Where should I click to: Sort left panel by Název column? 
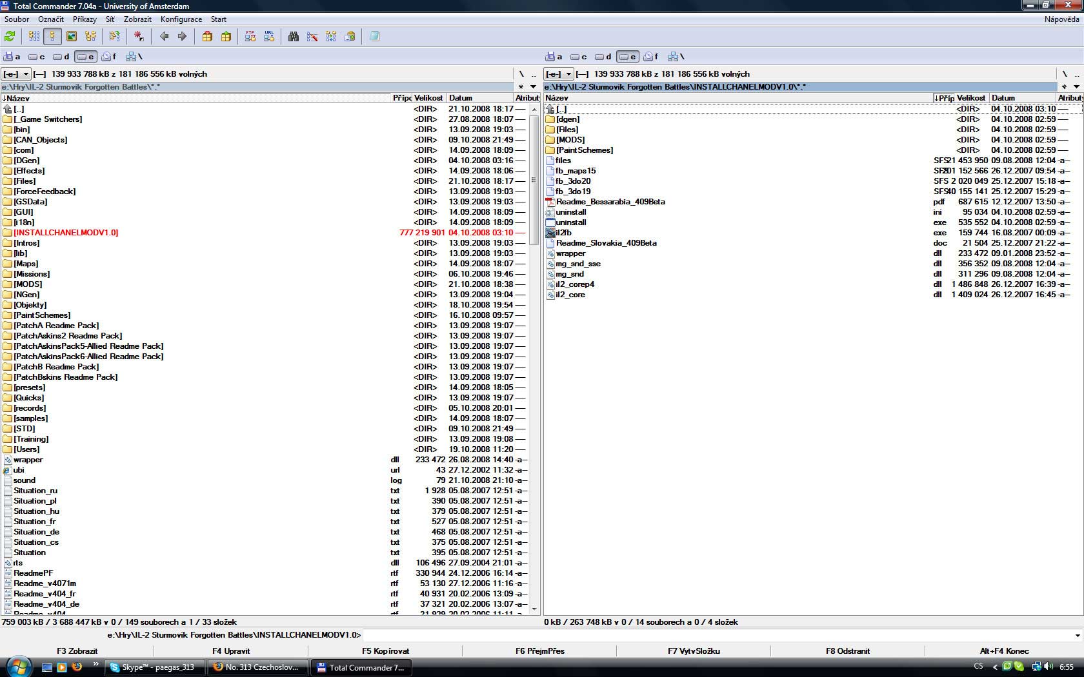point(197,98)
